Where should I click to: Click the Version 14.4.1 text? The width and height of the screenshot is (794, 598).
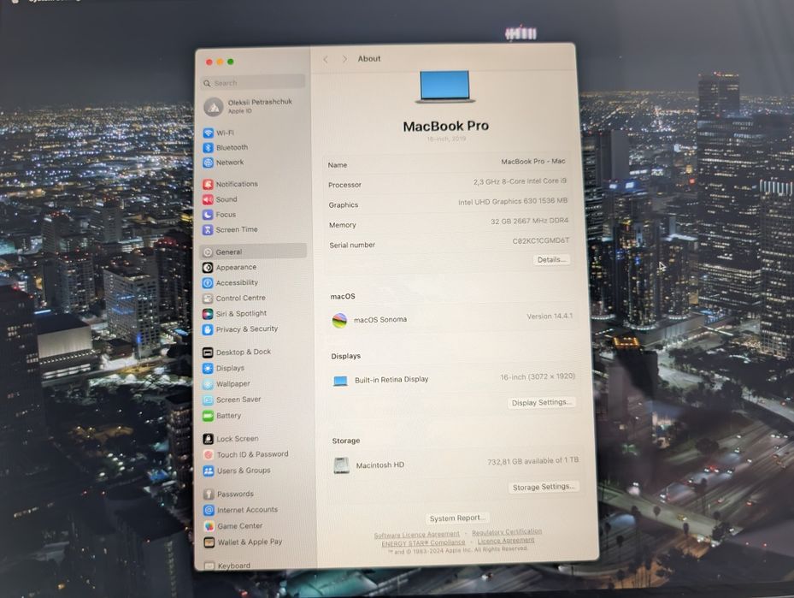click(550, 317)
